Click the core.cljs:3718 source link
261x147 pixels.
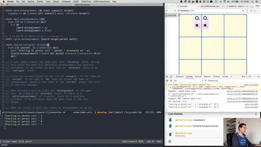[251, 85]
